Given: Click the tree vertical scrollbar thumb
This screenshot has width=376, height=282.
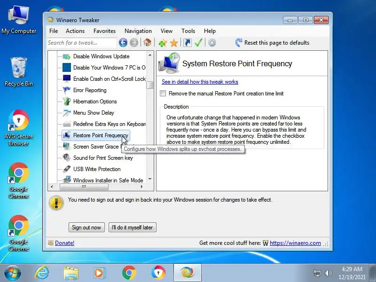Looking at the screenshot, I should (150, 85).
